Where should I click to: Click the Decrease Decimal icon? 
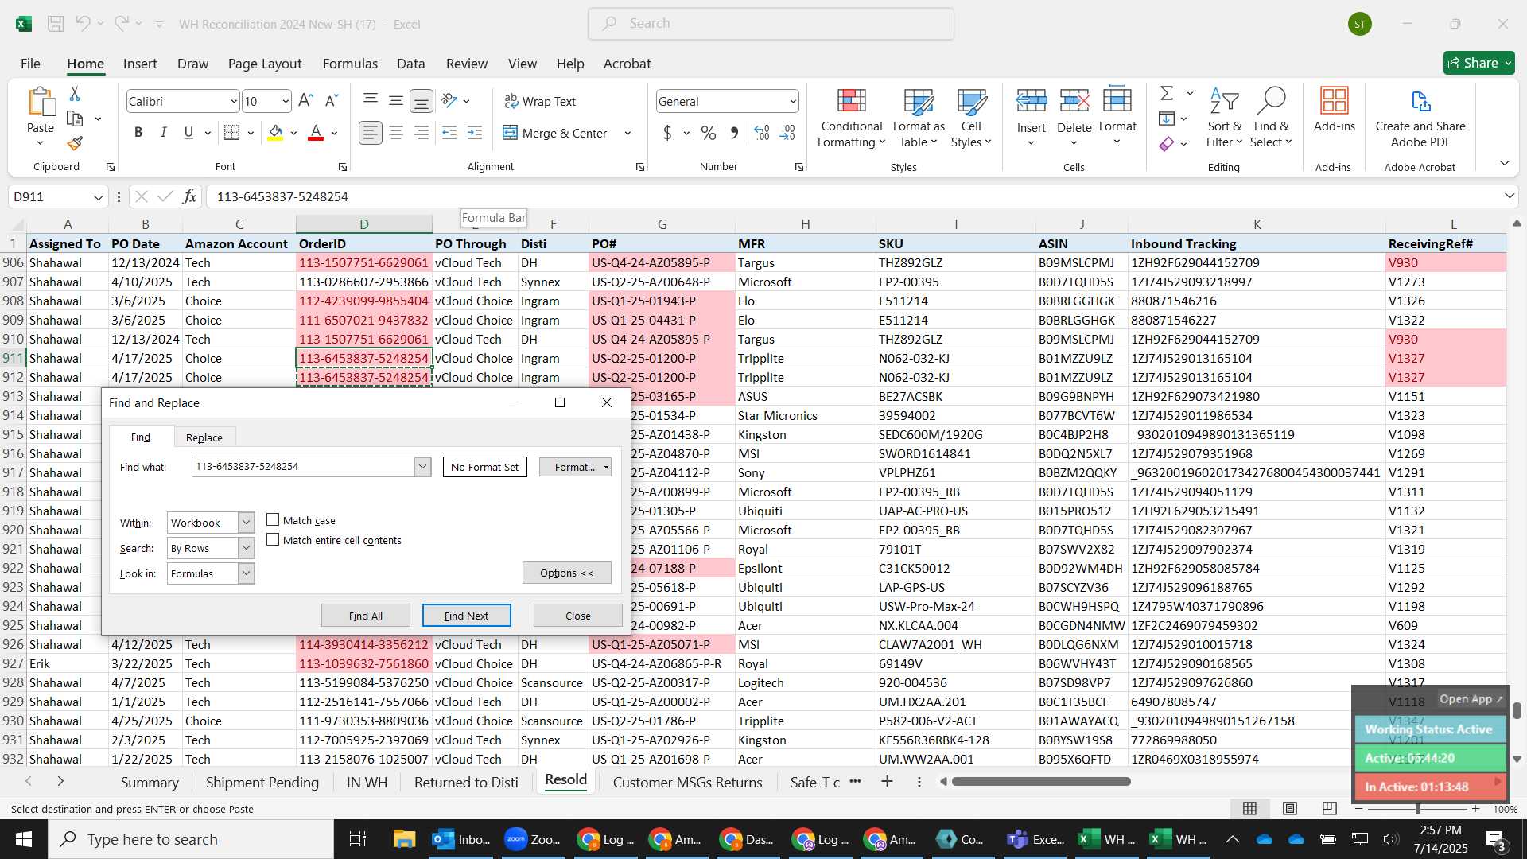tap(788, 133)
